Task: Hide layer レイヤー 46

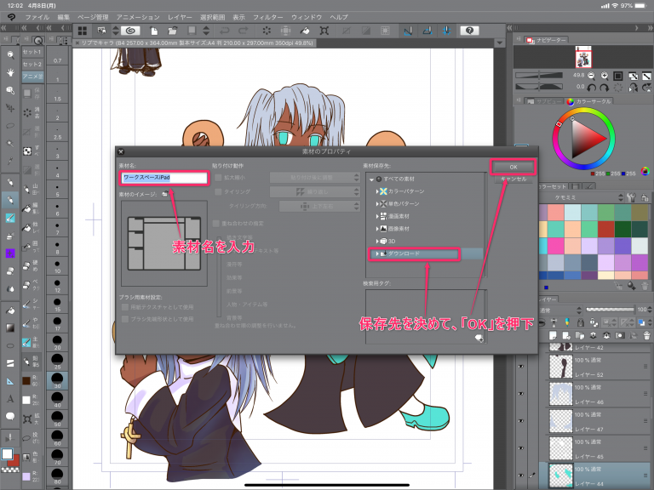Action: tap(521, 394)
